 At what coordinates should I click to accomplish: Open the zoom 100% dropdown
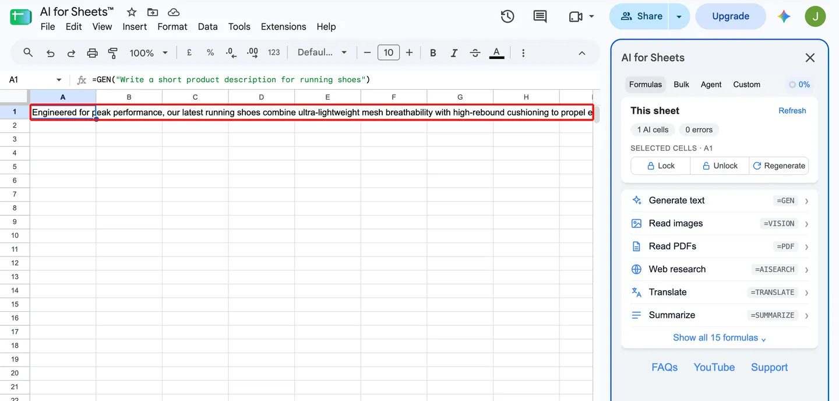coord(149,53)
